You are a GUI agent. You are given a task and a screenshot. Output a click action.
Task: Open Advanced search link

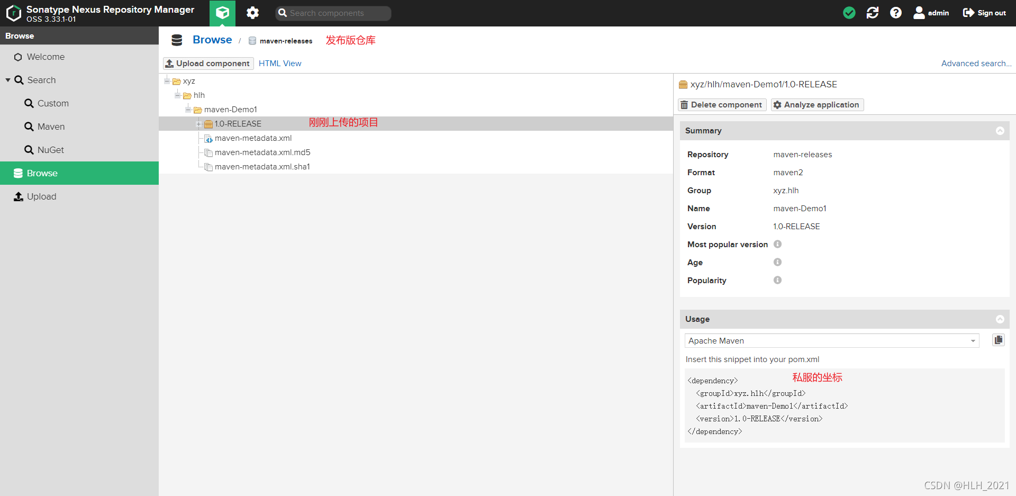[976, 64]
